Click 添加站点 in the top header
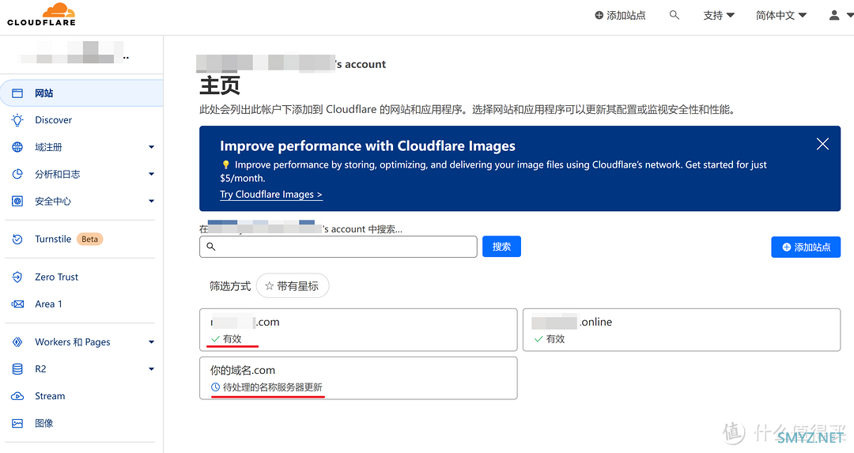Screen dimensions: 854x453 tap(620, 15)
